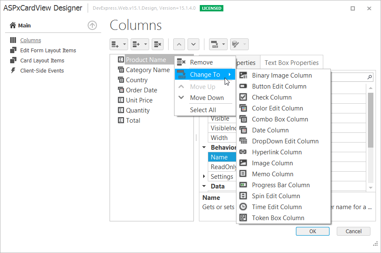Select the Product Name column
Image resolution: width=381 pixels, height=253 pixels.
[146, 59]
